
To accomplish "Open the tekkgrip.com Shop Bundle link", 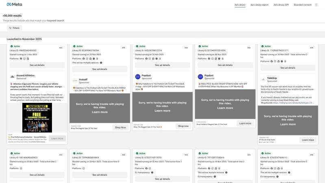I will click(x=293, y=103).
